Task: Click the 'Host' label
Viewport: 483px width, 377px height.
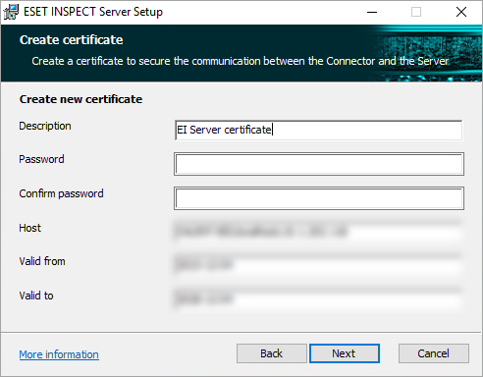Action: point(30,228)
